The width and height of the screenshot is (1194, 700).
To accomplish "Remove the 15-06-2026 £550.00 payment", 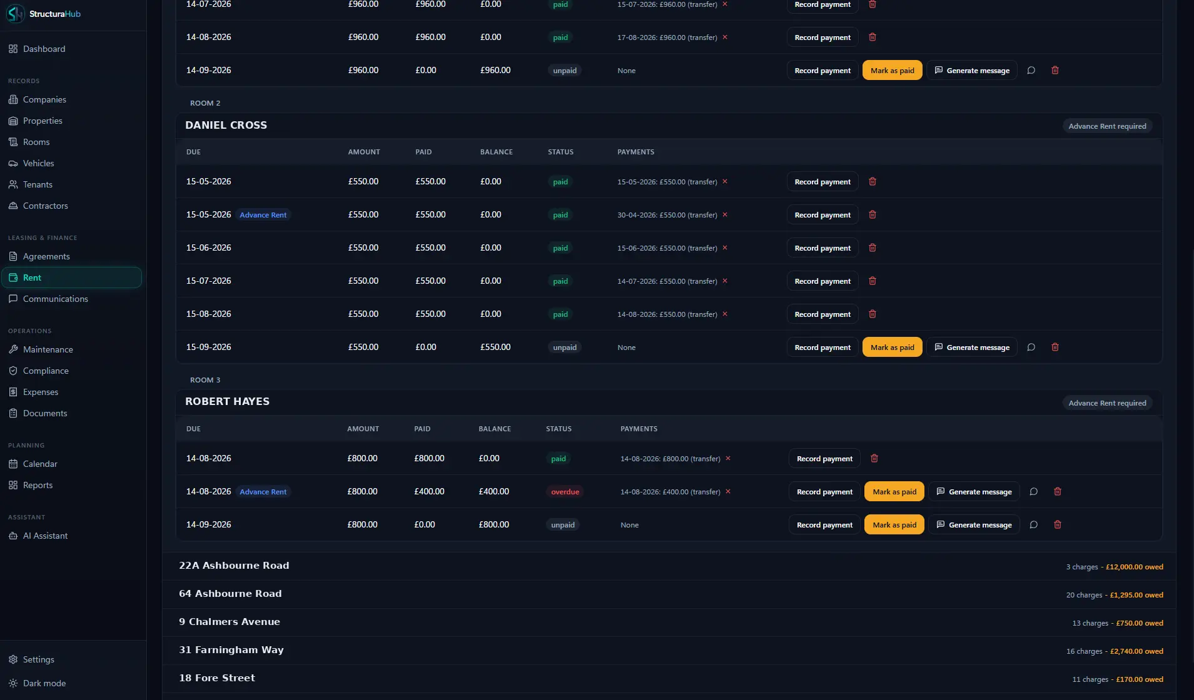I will 725,247.
